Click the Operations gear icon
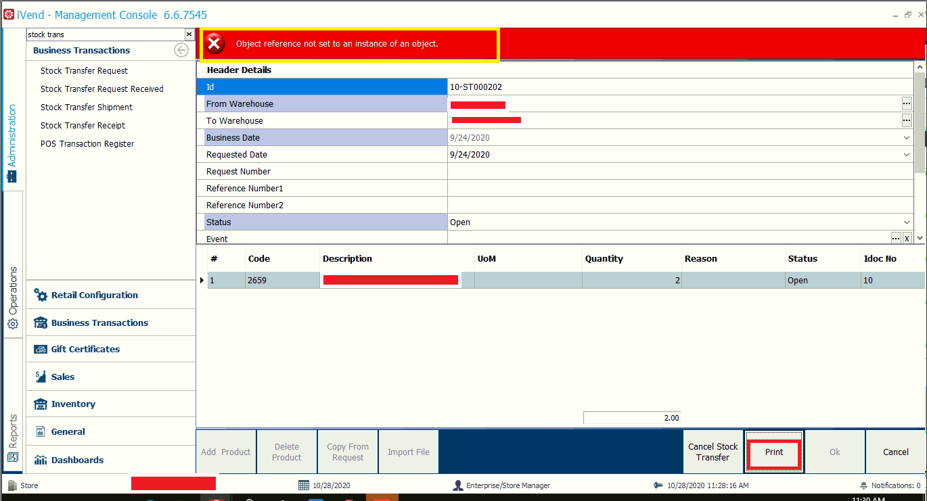 tap(12, 325)
